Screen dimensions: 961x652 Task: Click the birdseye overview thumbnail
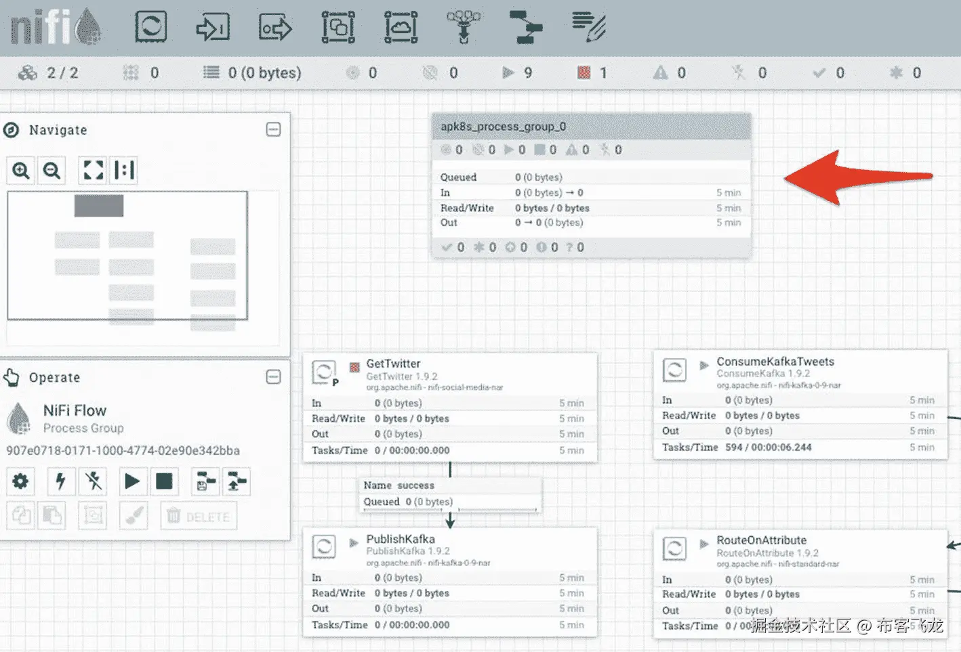click(127, 255)
